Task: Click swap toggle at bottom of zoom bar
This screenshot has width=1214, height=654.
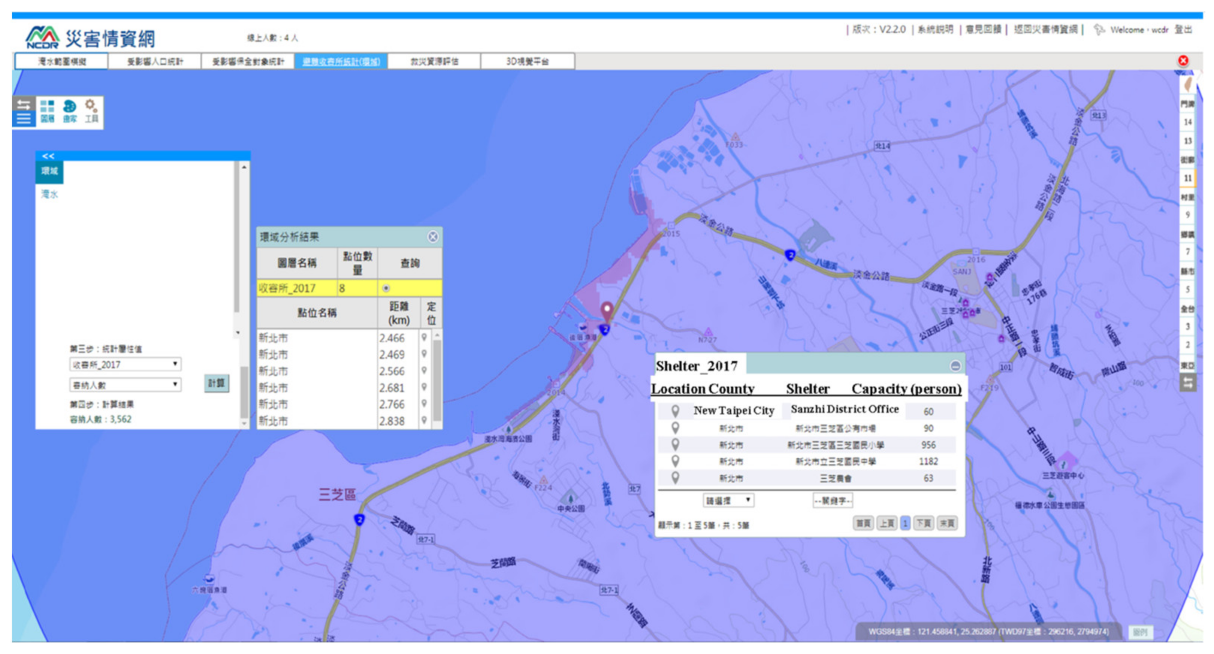Action: point(1188,382)
